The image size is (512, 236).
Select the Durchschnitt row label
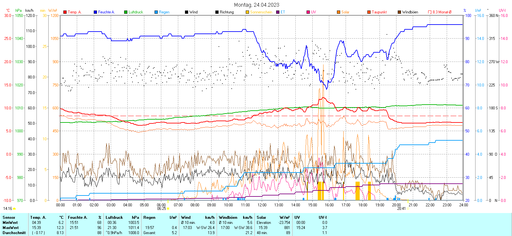click(x=14, y=233)
